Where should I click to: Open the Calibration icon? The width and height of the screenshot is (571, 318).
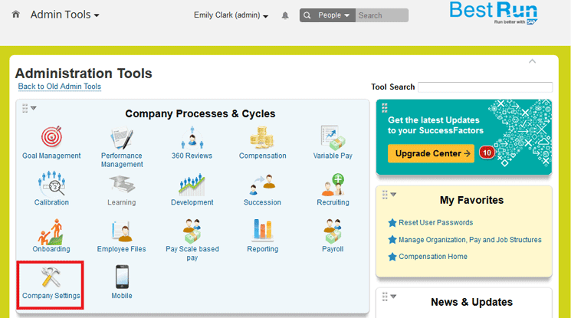pos(51,185)
